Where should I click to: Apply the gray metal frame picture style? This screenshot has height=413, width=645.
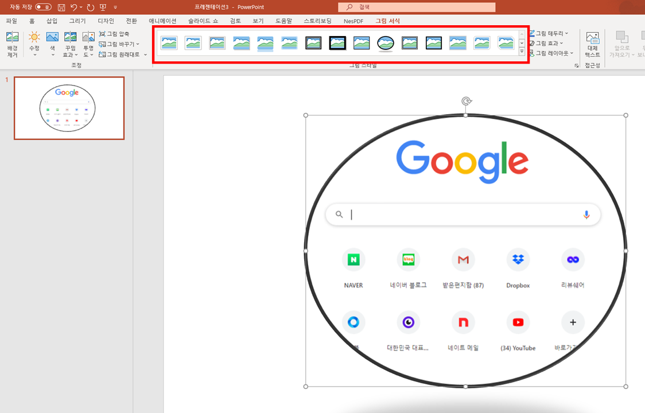217,43
